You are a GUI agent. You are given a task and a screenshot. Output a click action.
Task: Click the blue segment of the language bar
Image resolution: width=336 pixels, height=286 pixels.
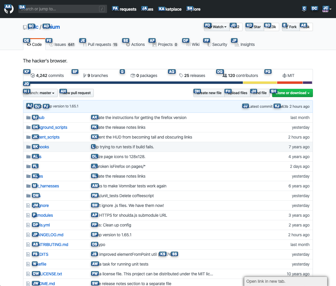[133, 83]
